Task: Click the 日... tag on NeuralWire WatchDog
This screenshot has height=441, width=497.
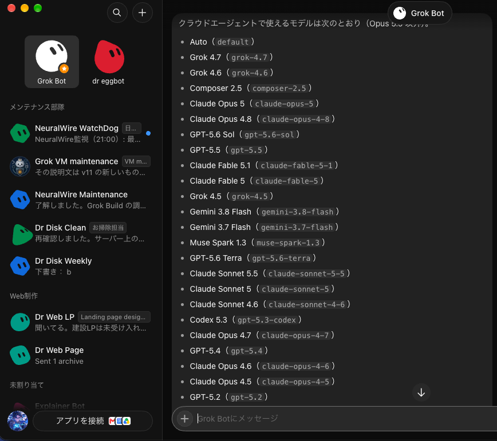Action: [132, 128]
